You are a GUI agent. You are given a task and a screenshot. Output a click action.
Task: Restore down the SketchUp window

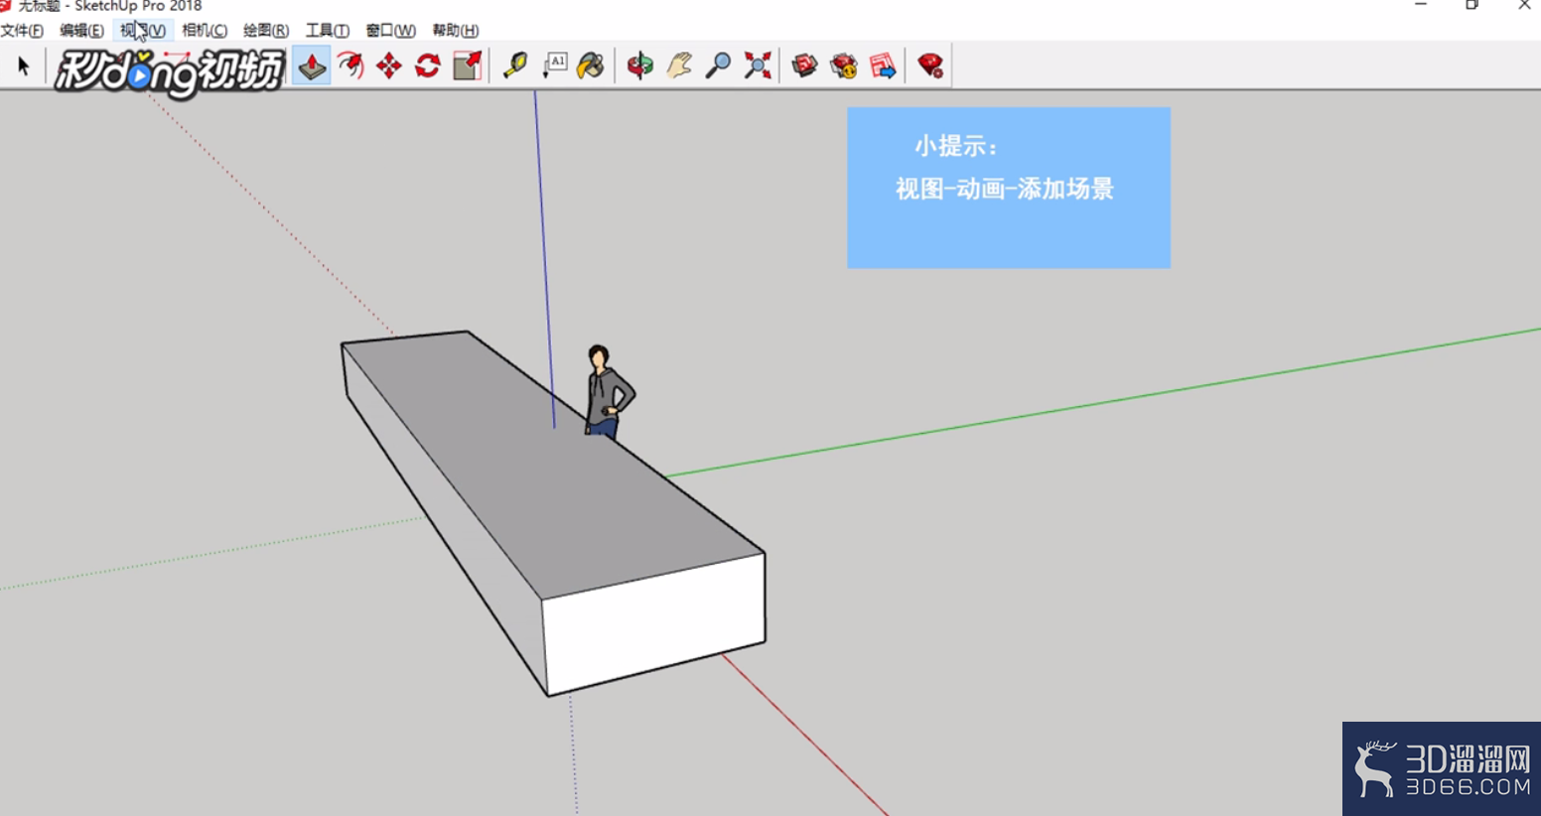tap(1471, 6)
